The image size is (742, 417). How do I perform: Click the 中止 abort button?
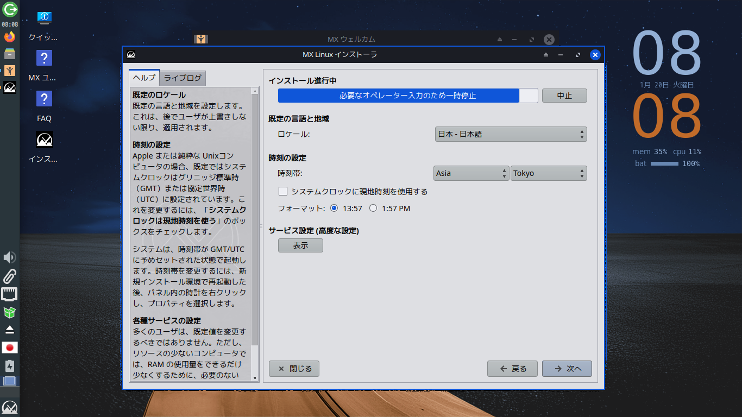click(564, 96)
